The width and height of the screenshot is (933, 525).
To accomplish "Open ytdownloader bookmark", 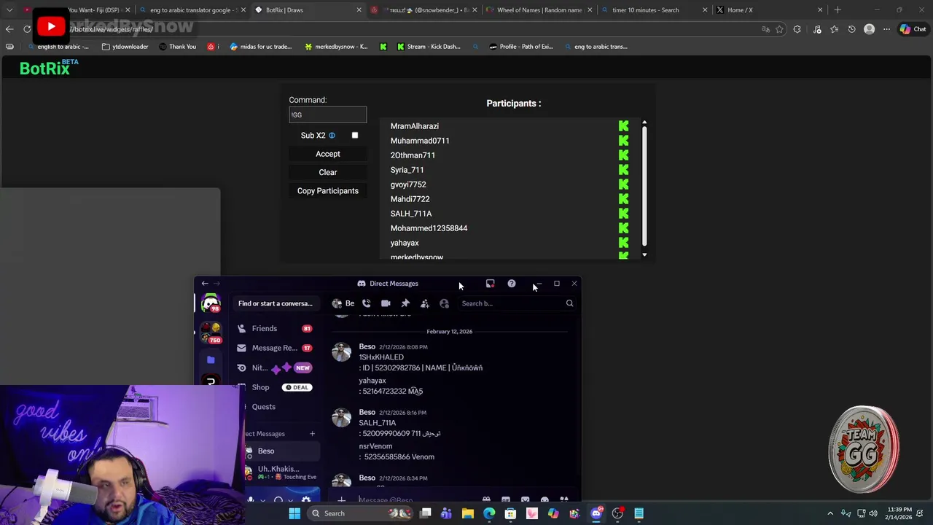I will point(125,47).
